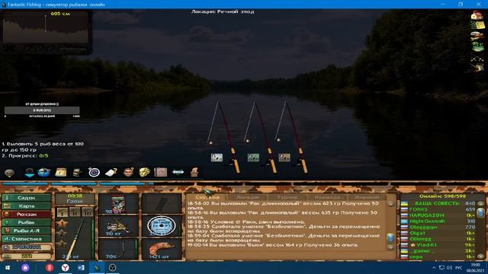
Task: Switch to the Команда chat tab
Action: point(327,197)
